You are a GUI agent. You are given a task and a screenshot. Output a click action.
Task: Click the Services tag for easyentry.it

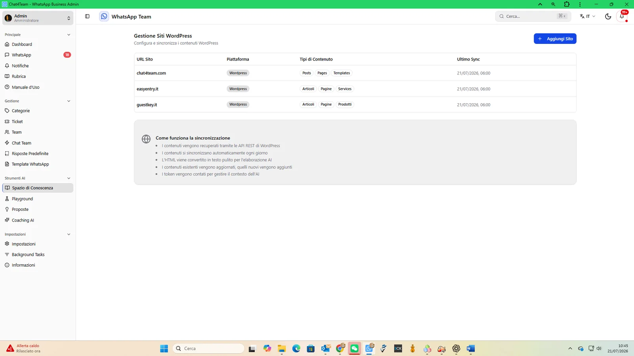click(x=345, y=89)
